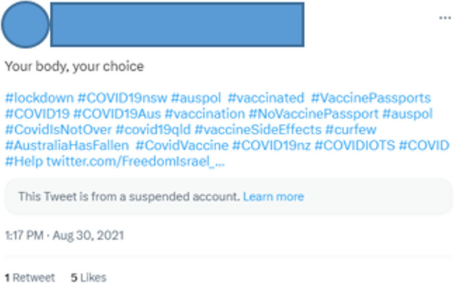The height and width of the screenshot is (283, 454).
Task: Open the #NoVaccinePassport hashtag
Action: tap(314, 114)
